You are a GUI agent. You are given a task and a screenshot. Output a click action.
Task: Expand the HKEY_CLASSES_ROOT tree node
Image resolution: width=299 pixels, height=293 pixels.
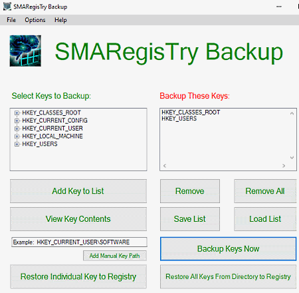[x=17, y=113]
